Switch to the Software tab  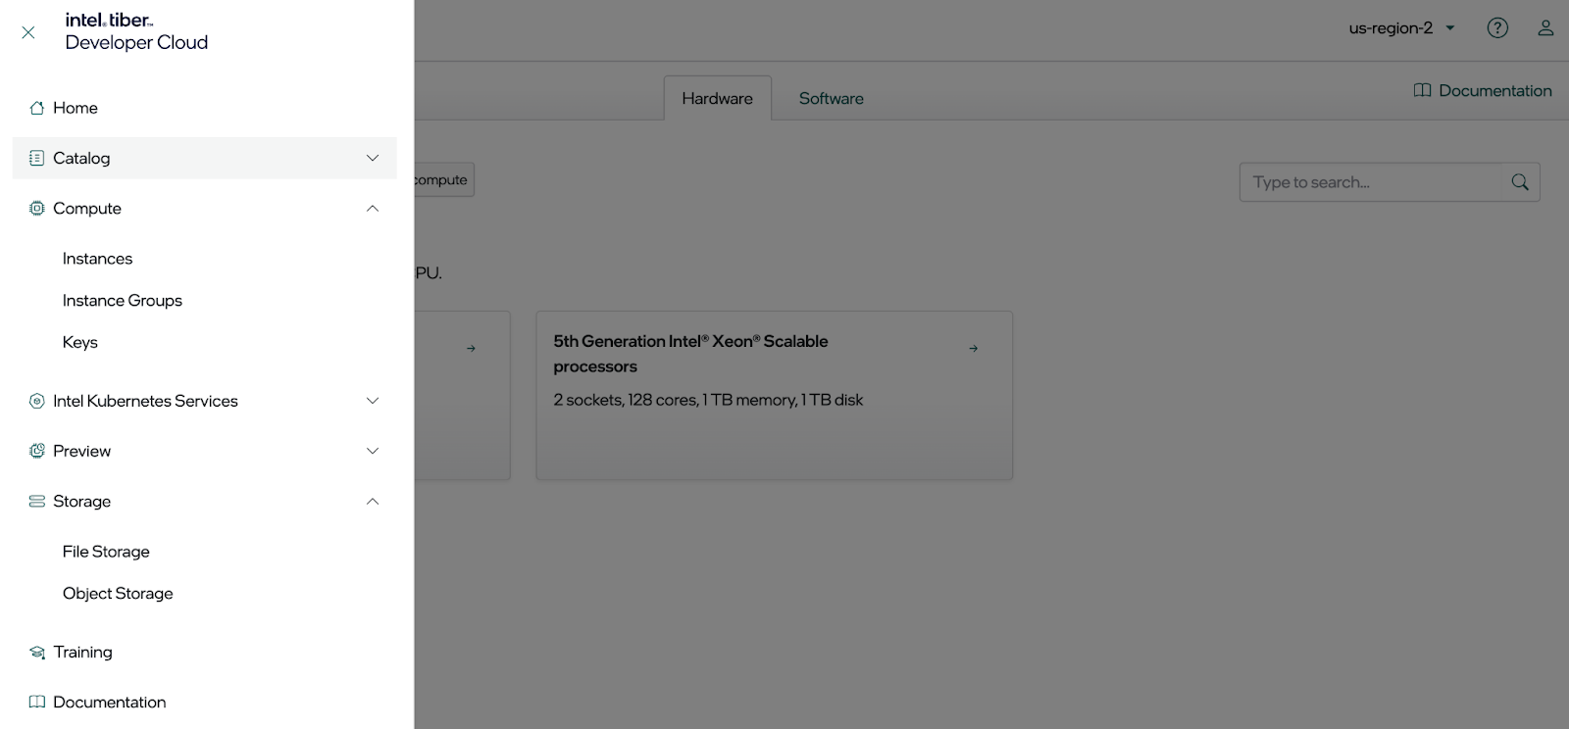pos(831,99)
